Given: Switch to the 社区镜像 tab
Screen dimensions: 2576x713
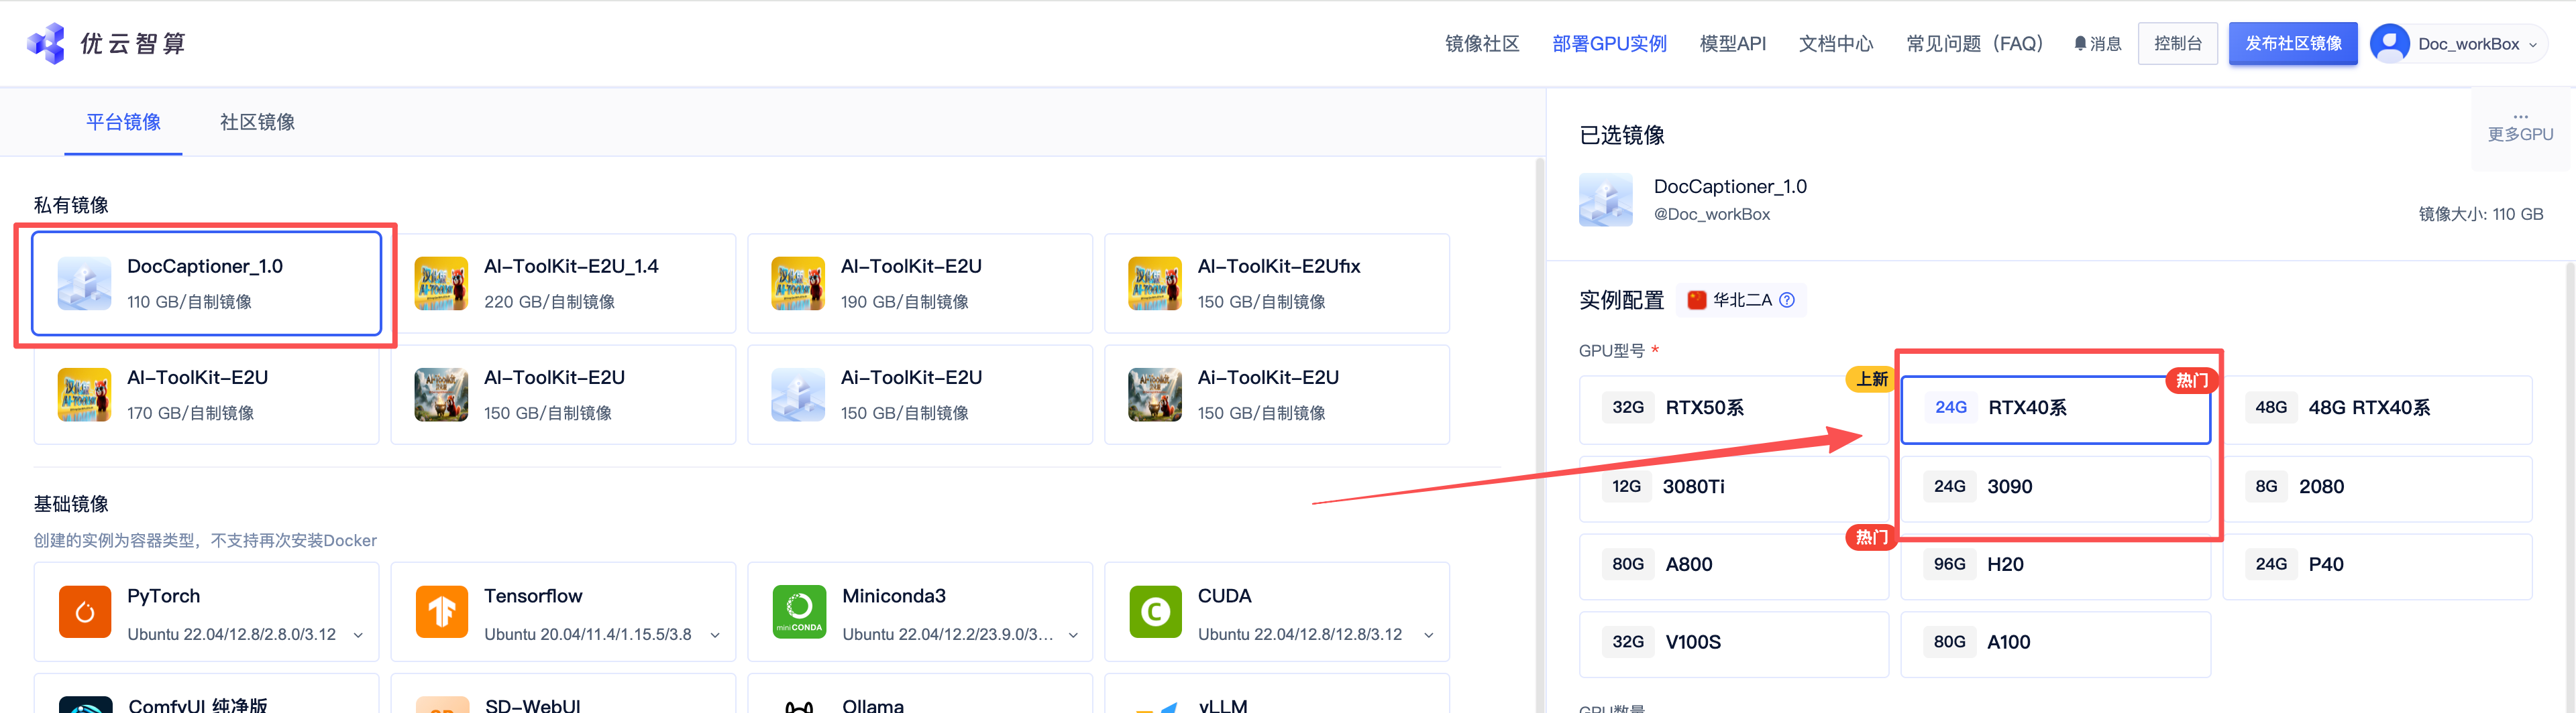Looking at the screenshot, I should tap(257, 121).
